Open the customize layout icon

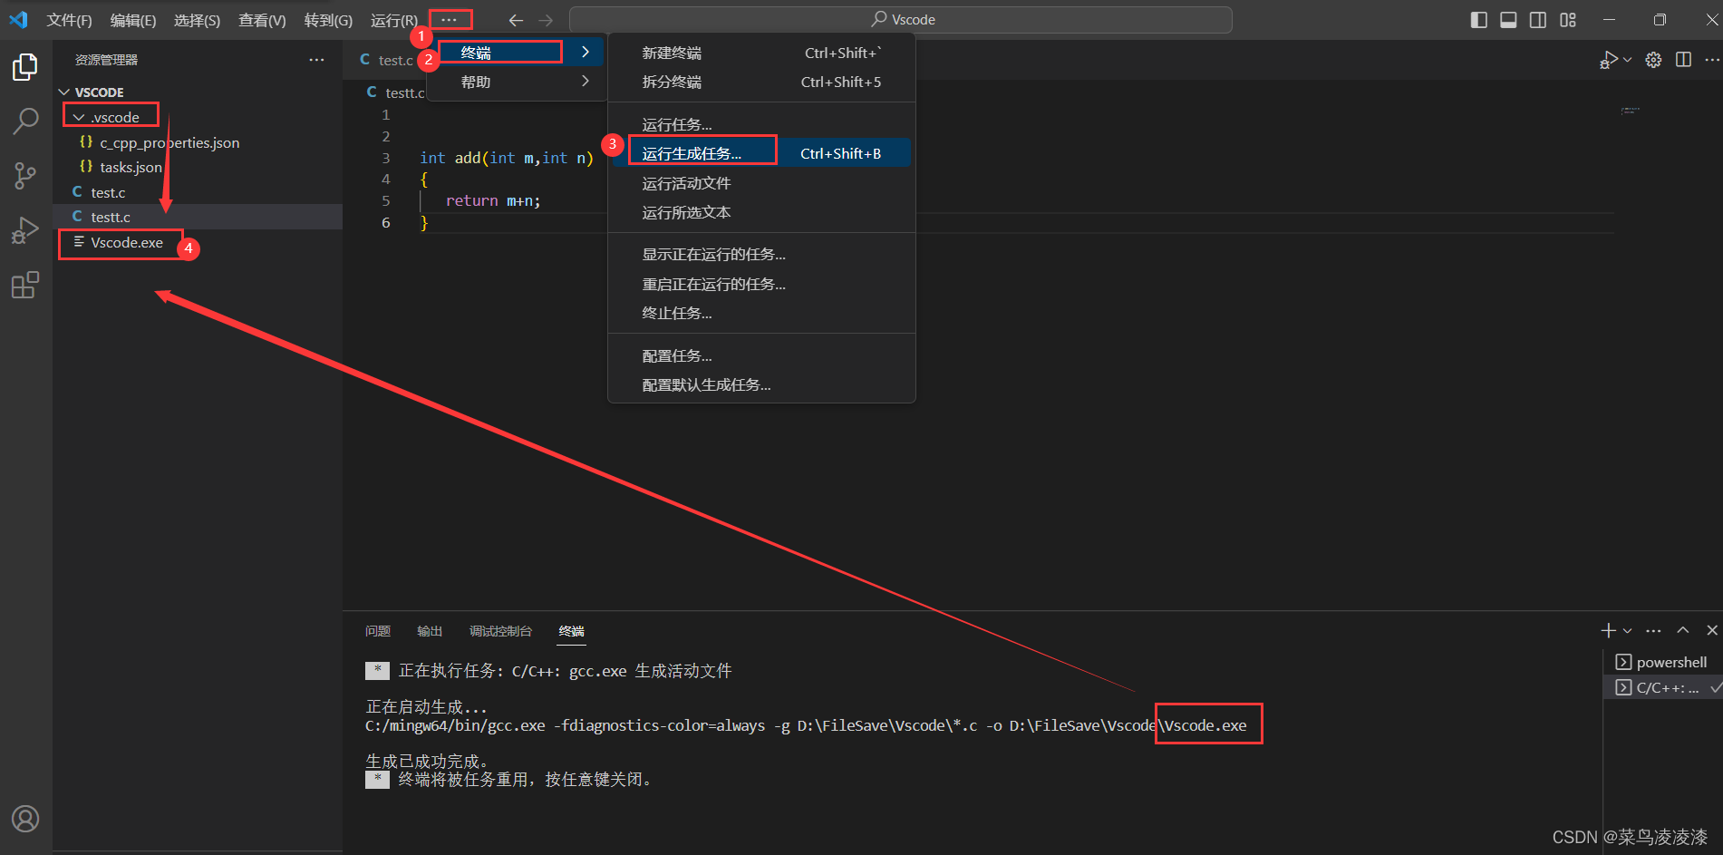(1568, 20)
